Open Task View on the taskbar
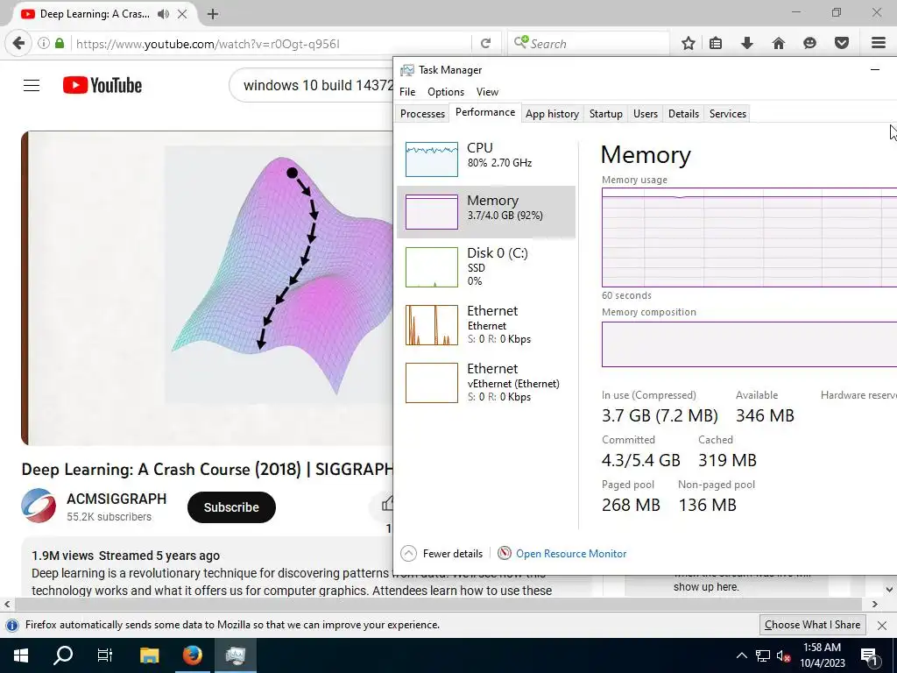Screen dimensions: 897x673 (105, 655)
